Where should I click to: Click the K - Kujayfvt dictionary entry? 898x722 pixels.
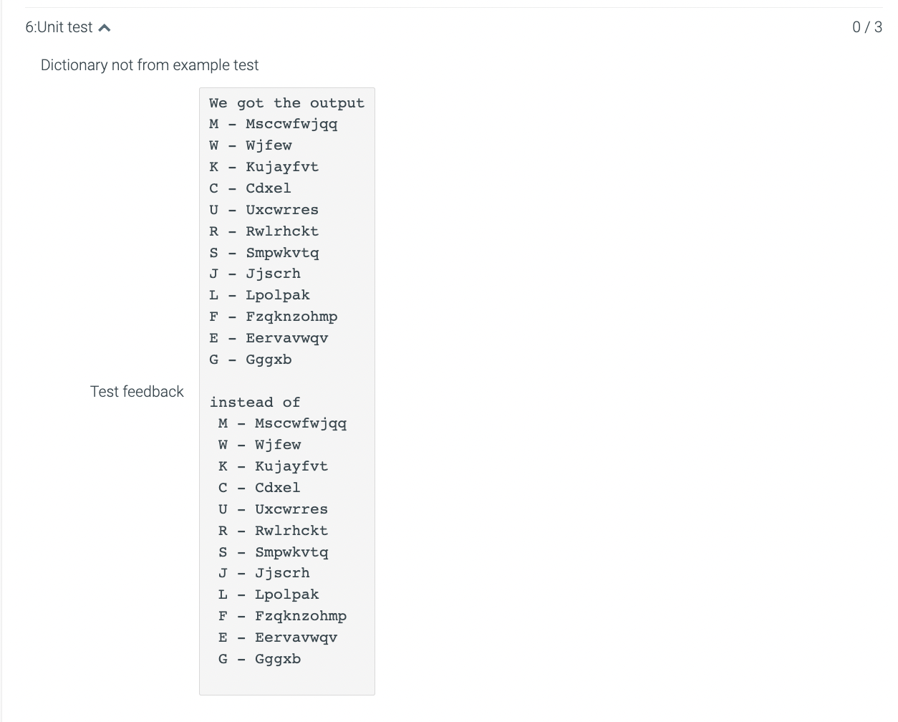pos(264,166)
